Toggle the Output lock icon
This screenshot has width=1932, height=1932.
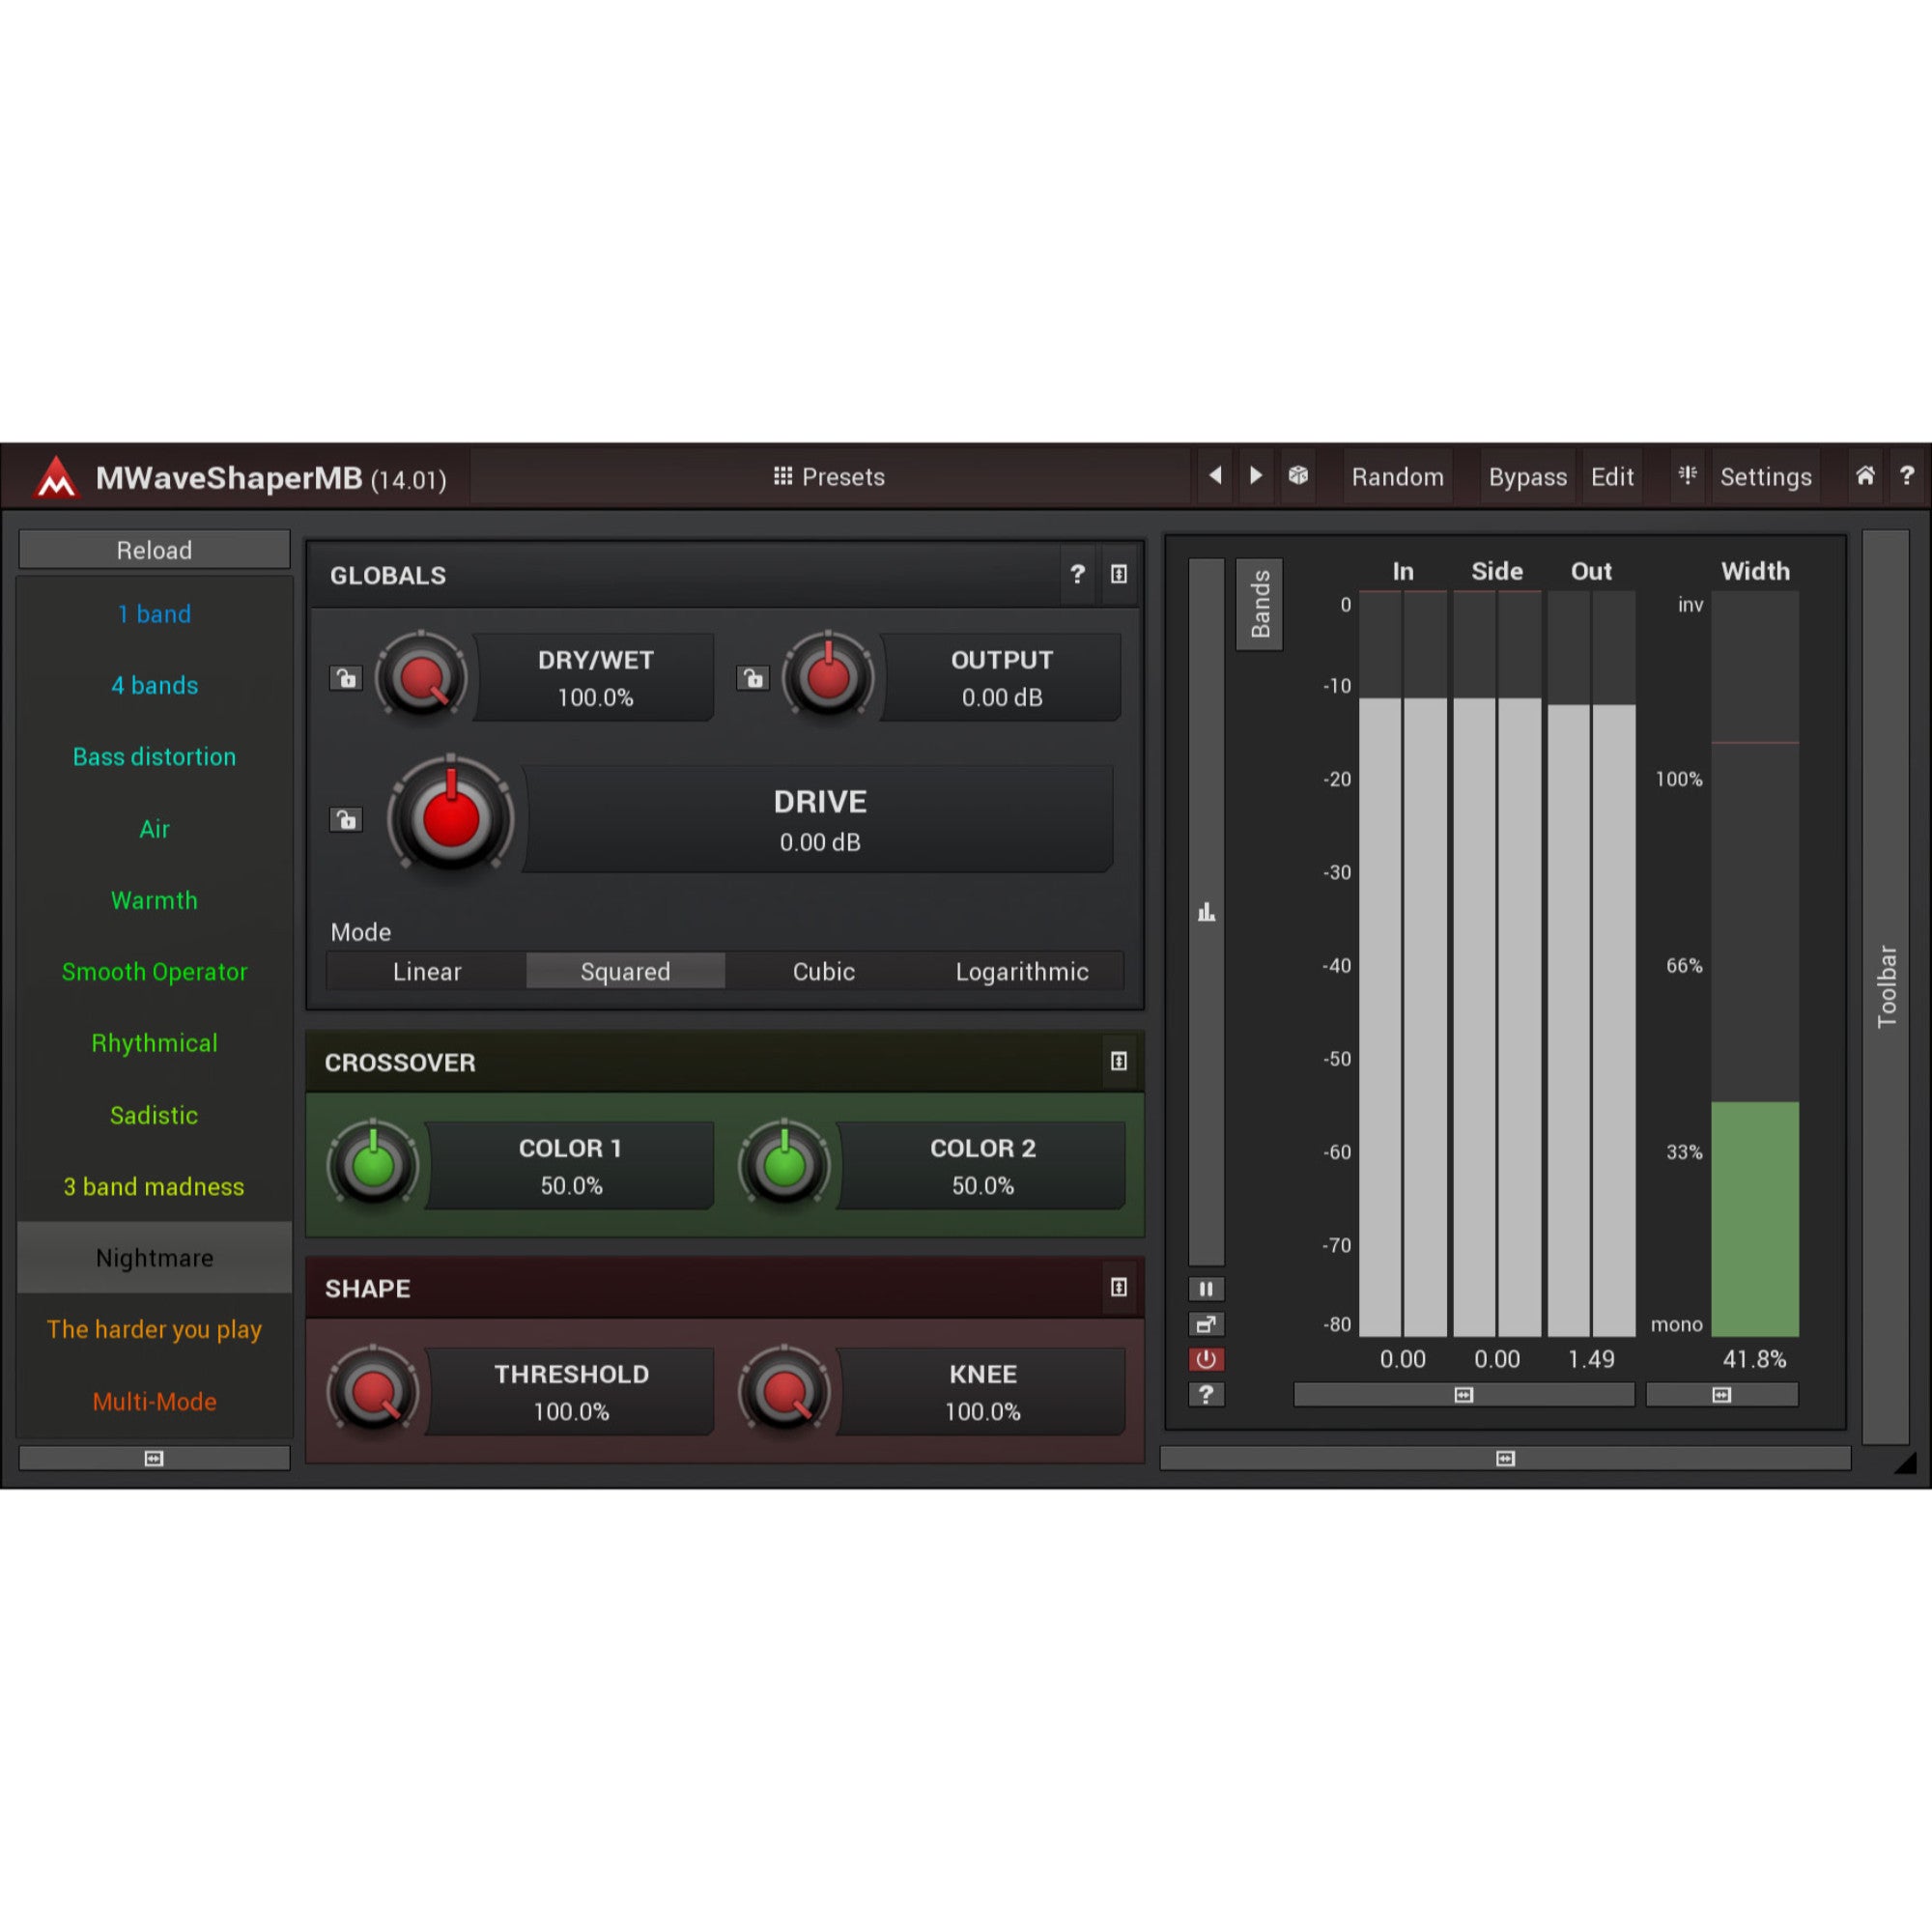point(753,679)
